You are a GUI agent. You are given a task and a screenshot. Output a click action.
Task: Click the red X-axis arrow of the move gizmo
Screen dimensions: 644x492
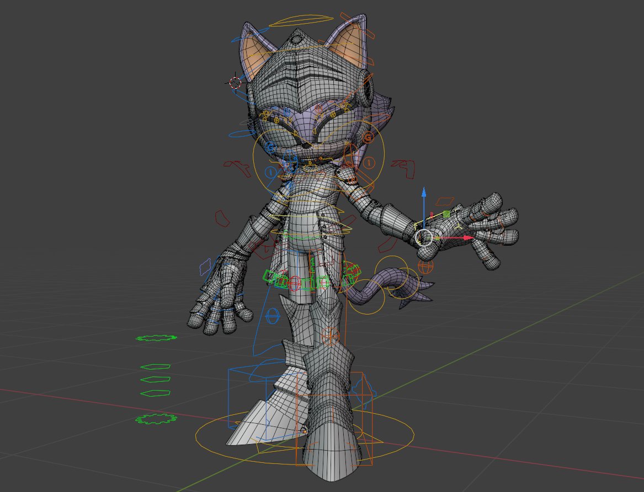coord(468,238)
